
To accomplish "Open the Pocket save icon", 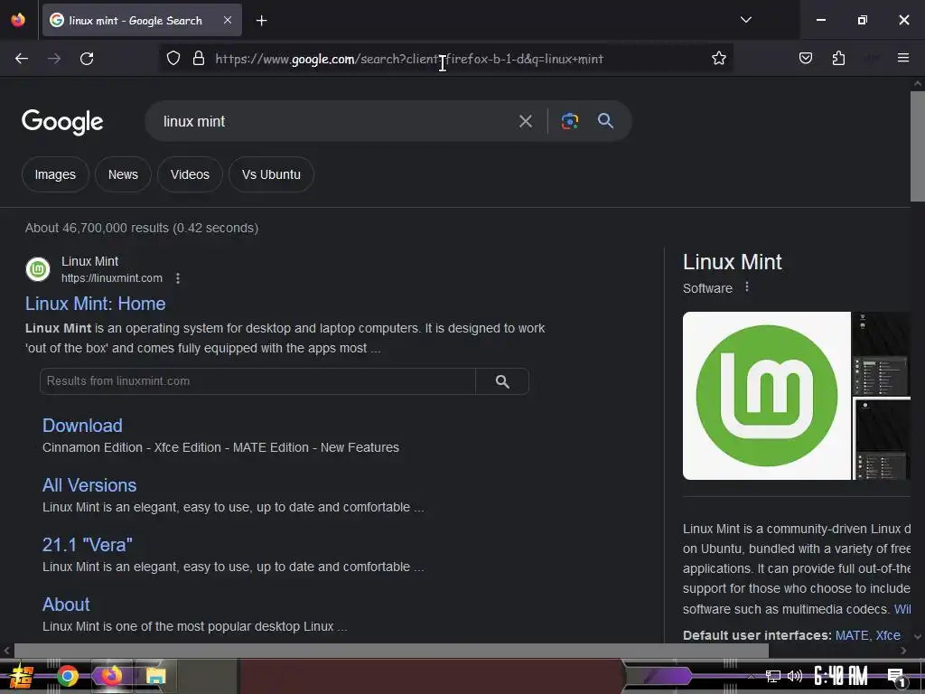I will pyautogui.click(x=805, y=58).
